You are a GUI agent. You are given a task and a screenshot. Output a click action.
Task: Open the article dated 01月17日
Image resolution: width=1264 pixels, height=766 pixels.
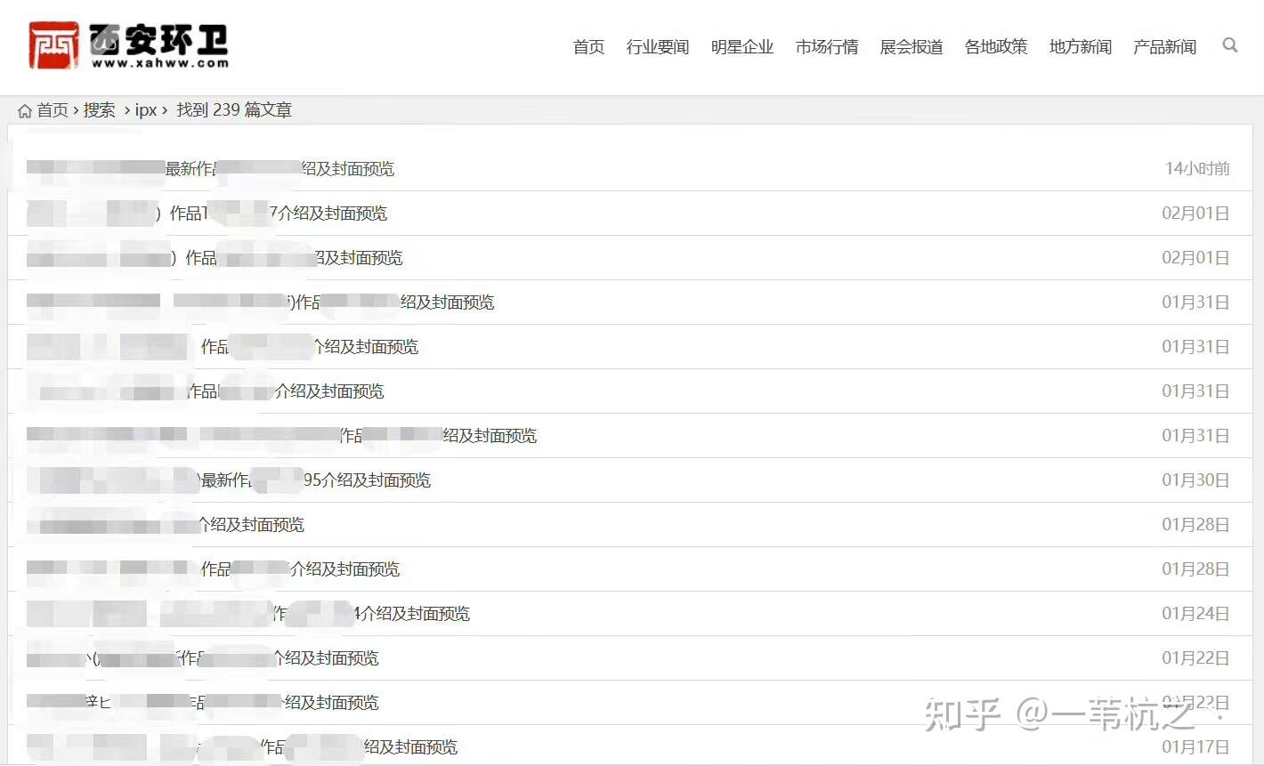(x=242, y=746)
